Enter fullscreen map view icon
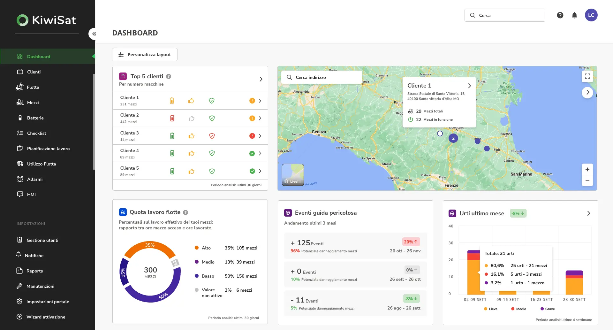 (x=587, y=76)
